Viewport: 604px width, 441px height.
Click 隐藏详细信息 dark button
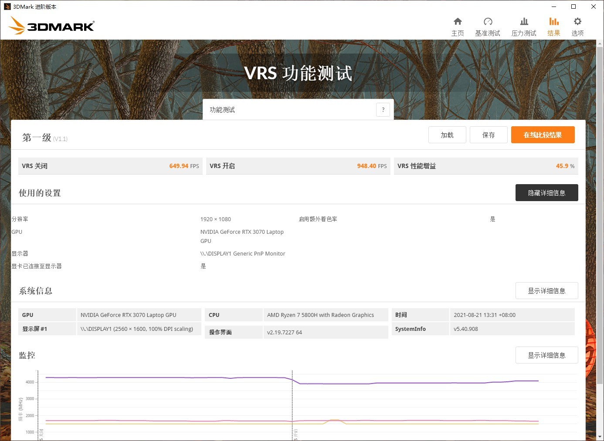click(546, 193)
